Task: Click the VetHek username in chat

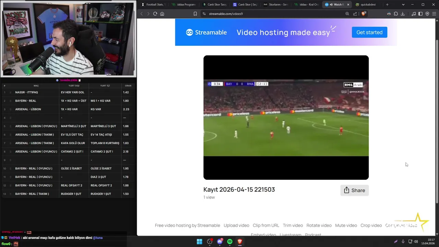Action: click(14, 238)
